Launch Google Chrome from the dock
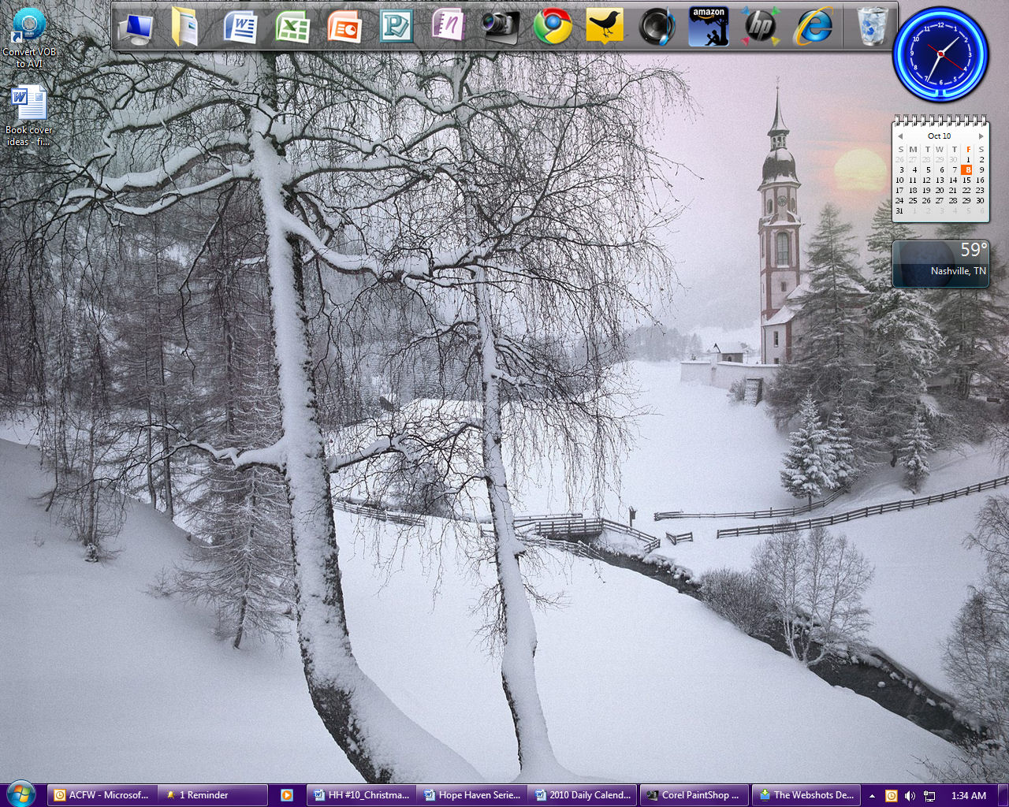 coord(552,28)
